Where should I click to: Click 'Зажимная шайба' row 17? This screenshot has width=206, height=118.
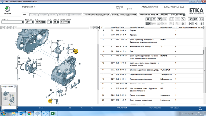click(152, 84)
